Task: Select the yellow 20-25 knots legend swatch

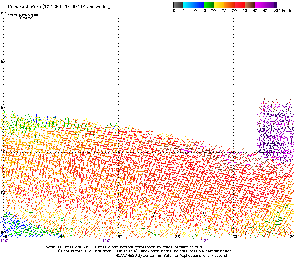Action: 219,5
